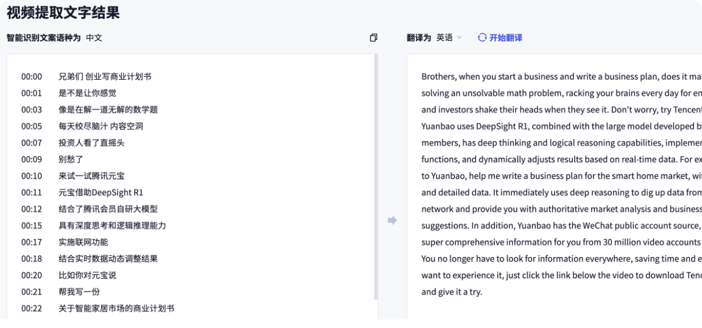The width and height of the screenshot is (702, 328).
Task: Click the 中文 detected language value
Action: tap(94, 38)
